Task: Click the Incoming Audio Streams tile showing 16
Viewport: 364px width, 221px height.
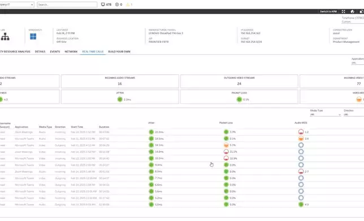Action: [120, 81]
